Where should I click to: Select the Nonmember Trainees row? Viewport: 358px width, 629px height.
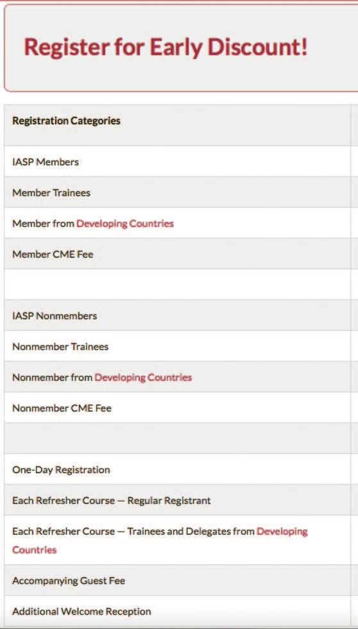(x=177, y=346)
